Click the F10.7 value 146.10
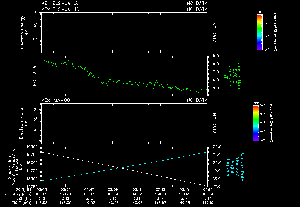 click(208, 203)
